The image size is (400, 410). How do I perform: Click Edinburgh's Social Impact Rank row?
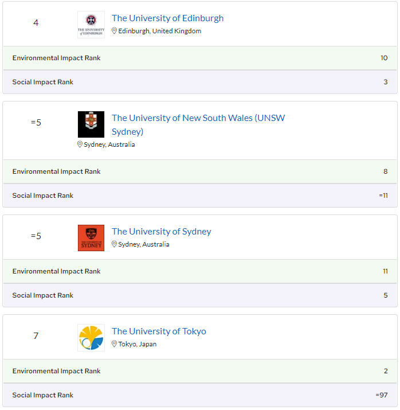pyautogui.click(x=199, y=82)
